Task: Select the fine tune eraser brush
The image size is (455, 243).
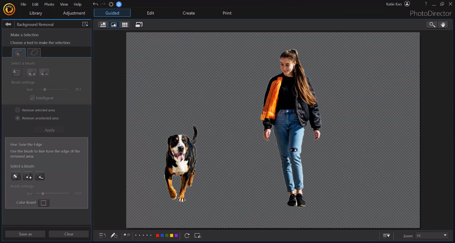Action: point(40,176)
